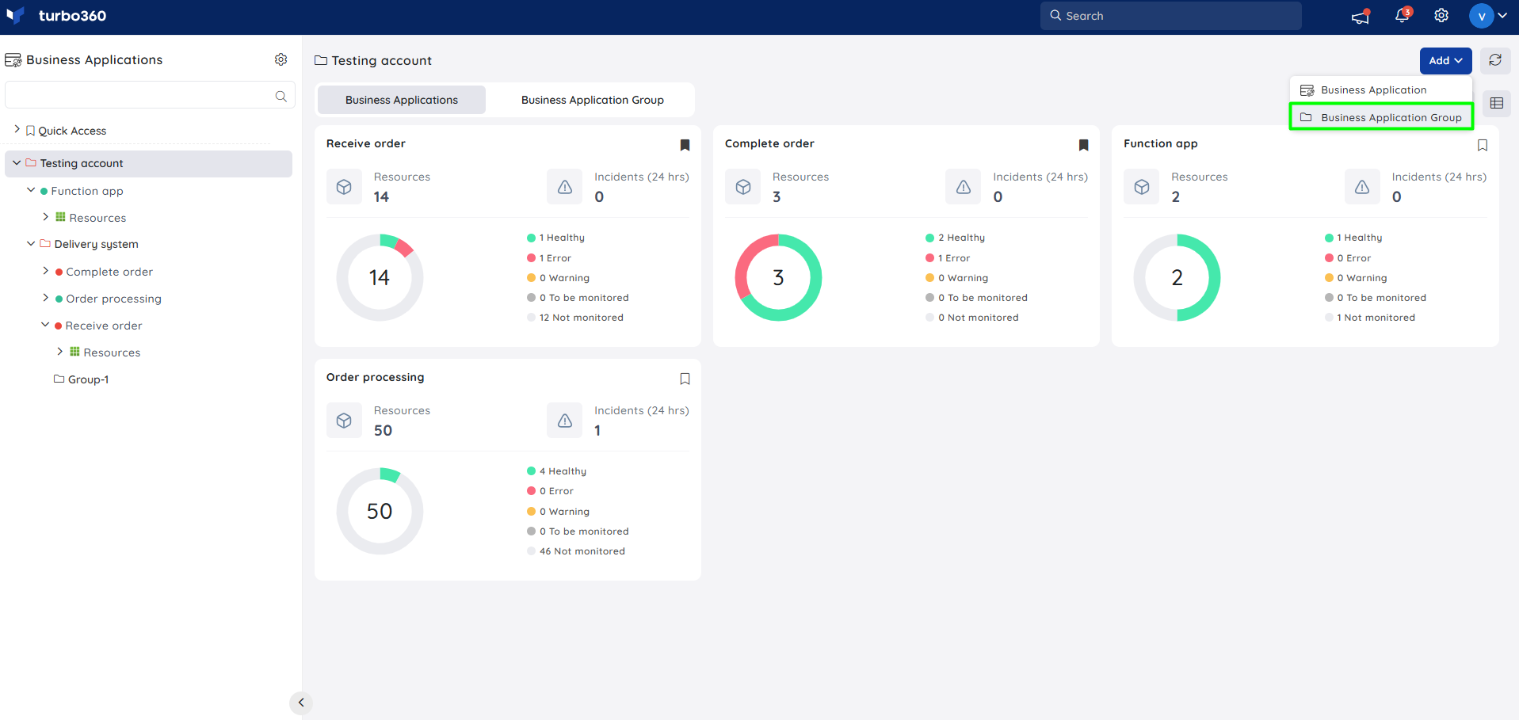1519x720 pixels.
Task: Bookmark the Function app card
Action: [x=1482, y=145]
